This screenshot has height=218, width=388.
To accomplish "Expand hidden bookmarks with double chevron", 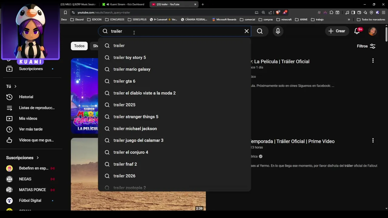I will point(349,19).
